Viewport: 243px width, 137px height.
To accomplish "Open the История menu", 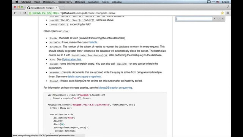I will click(x=80, y=2).
